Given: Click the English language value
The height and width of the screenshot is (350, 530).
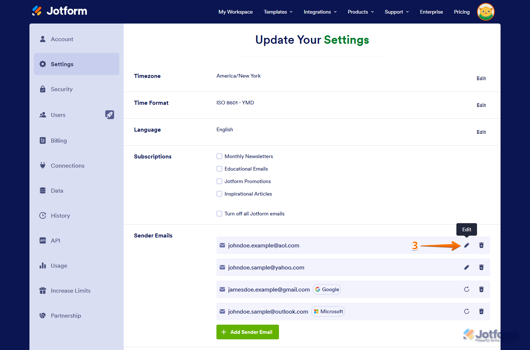Looking at the screenshot, I should tap(225, 129).
